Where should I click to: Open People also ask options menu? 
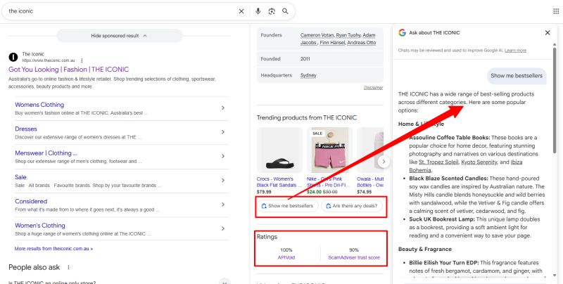[68, 268]
